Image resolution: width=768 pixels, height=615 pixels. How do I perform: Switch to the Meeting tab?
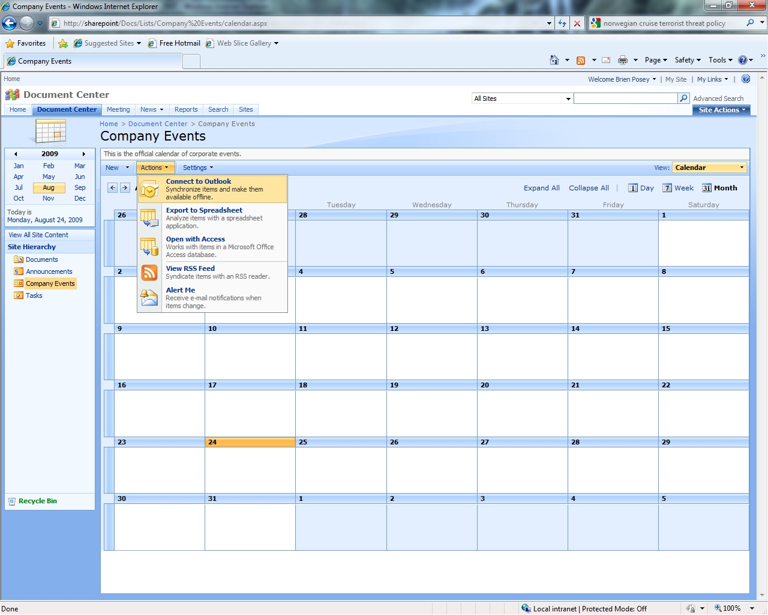click(118, 109)
